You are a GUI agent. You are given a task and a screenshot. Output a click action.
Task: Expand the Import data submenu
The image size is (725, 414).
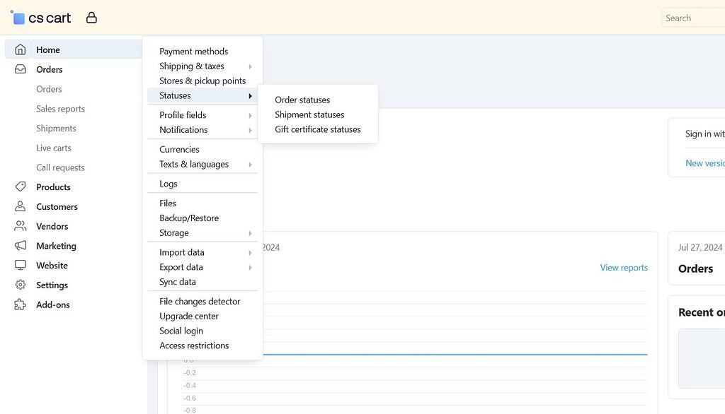(x=181, y=252)
